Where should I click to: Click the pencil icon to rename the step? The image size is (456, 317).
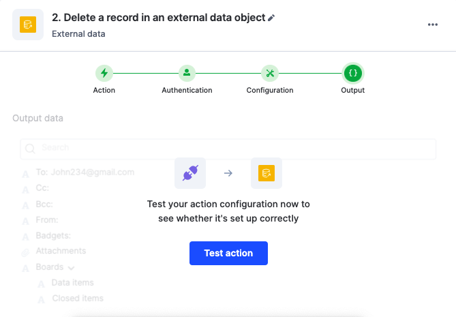tap(272, 18)
